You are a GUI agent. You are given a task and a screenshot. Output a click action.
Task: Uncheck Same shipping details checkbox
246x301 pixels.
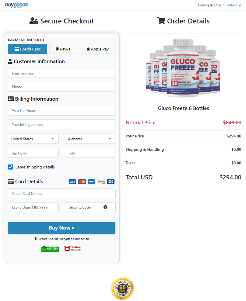[x=11, y=167]
